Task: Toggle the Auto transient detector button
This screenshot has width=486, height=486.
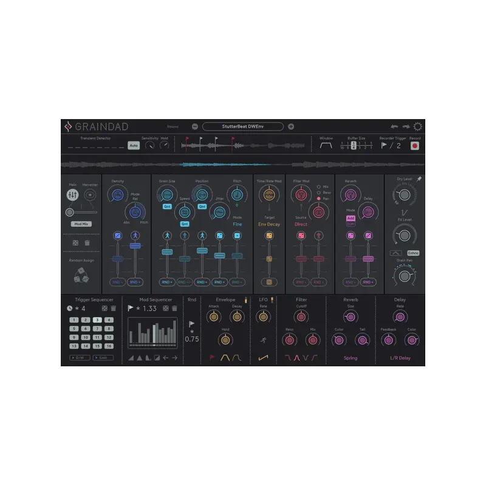Action: coord(134,145)
